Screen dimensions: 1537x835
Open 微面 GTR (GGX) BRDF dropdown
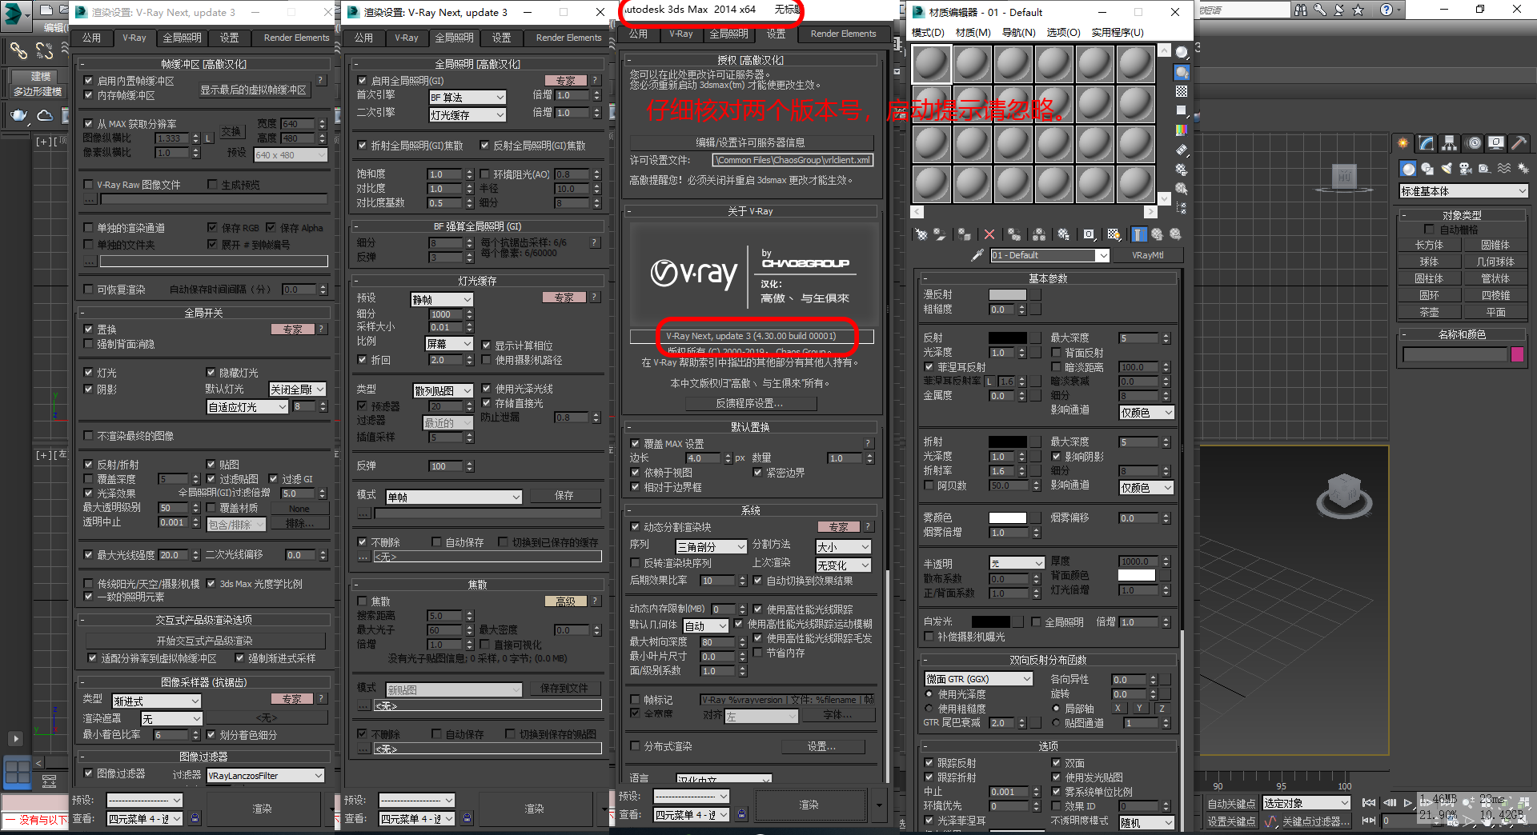tap(979, 679)
